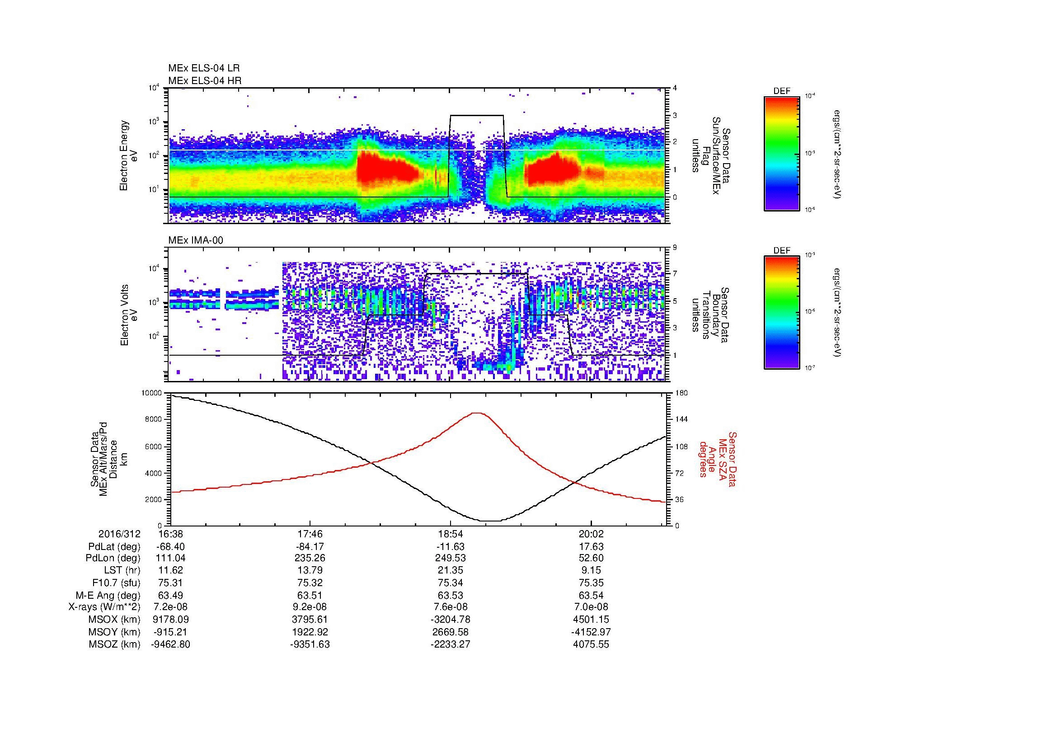Viewport: 1057px width, 747px height.
Task: Click the Sun/Surface flag plateau at 3
Action: tap(476, 115)
